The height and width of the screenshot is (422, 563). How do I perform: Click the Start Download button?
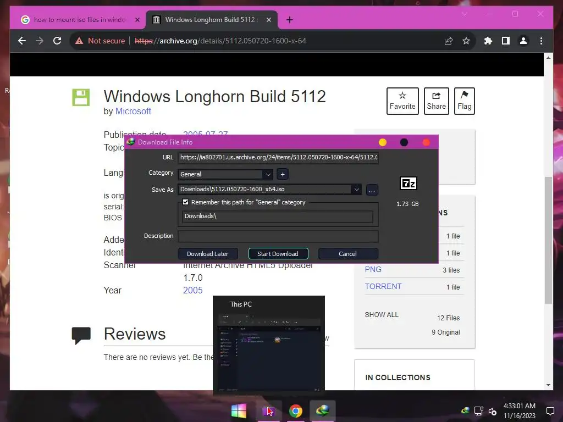tap(278, 254)
